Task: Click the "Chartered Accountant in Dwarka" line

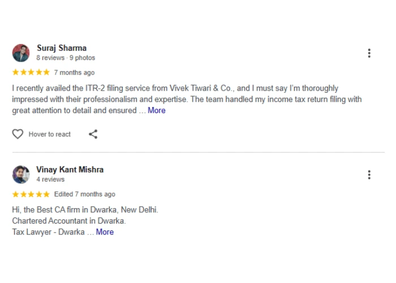Action: [69, 221]
